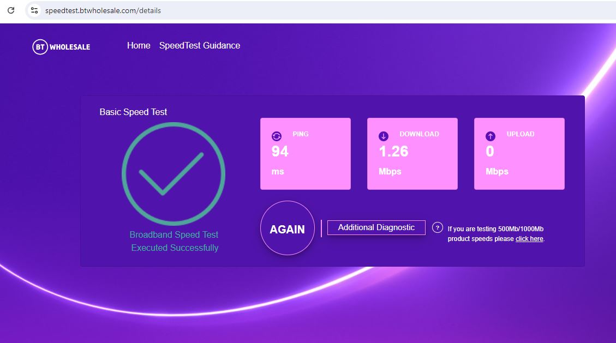Image resolution: width=616 pixels, height=343 pixels.
Task: Click the 'Basic Speed Test' heading
Action: [x=133, y=112]
